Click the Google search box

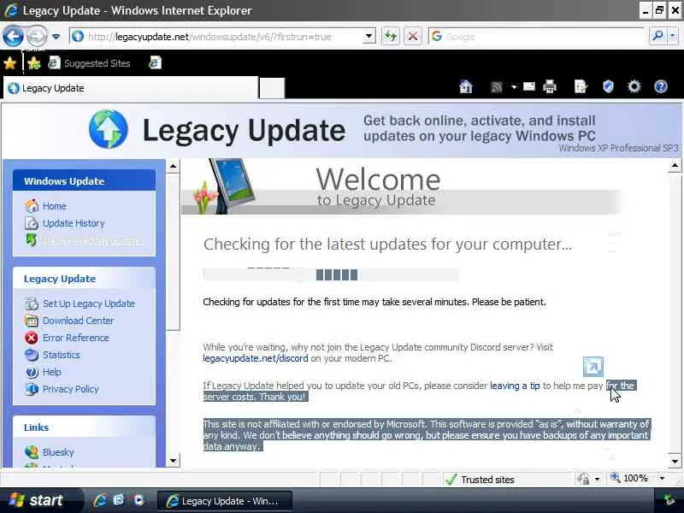537,37
